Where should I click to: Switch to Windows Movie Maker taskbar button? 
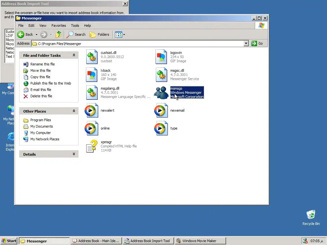(x=201, y=241)
